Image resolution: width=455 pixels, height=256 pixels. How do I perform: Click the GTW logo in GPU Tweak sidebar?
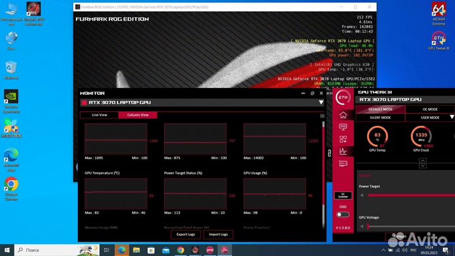[x=343, y=97]
